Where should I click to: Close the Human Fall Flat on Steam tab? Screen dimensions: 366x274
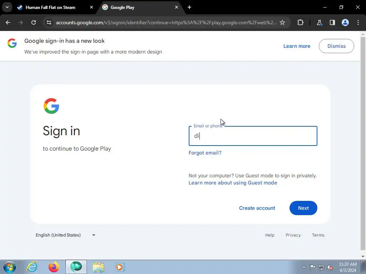click(91, 7)
